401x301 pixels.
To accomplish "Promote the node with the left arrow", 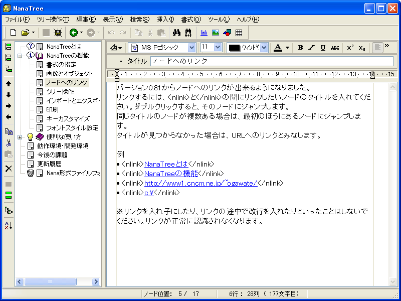I will [x=9, y=117].
